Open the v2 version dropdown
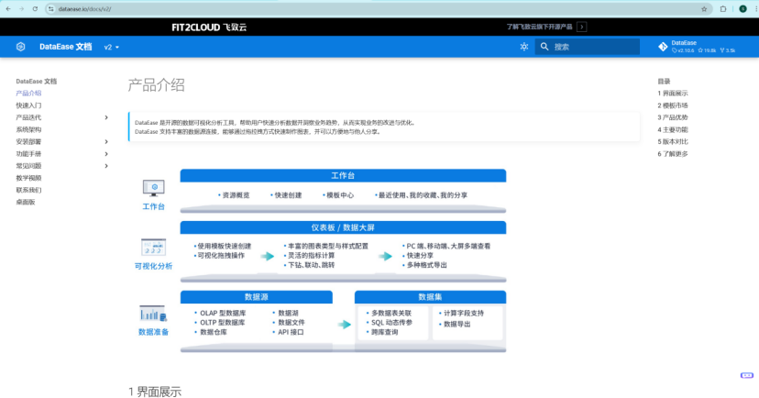The image size is (759, 398). (111, 47)
